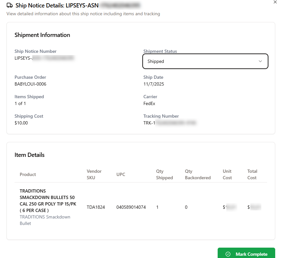The image size is (282, 258).
Task: Click the Purchase Order label
Action: 30,77
